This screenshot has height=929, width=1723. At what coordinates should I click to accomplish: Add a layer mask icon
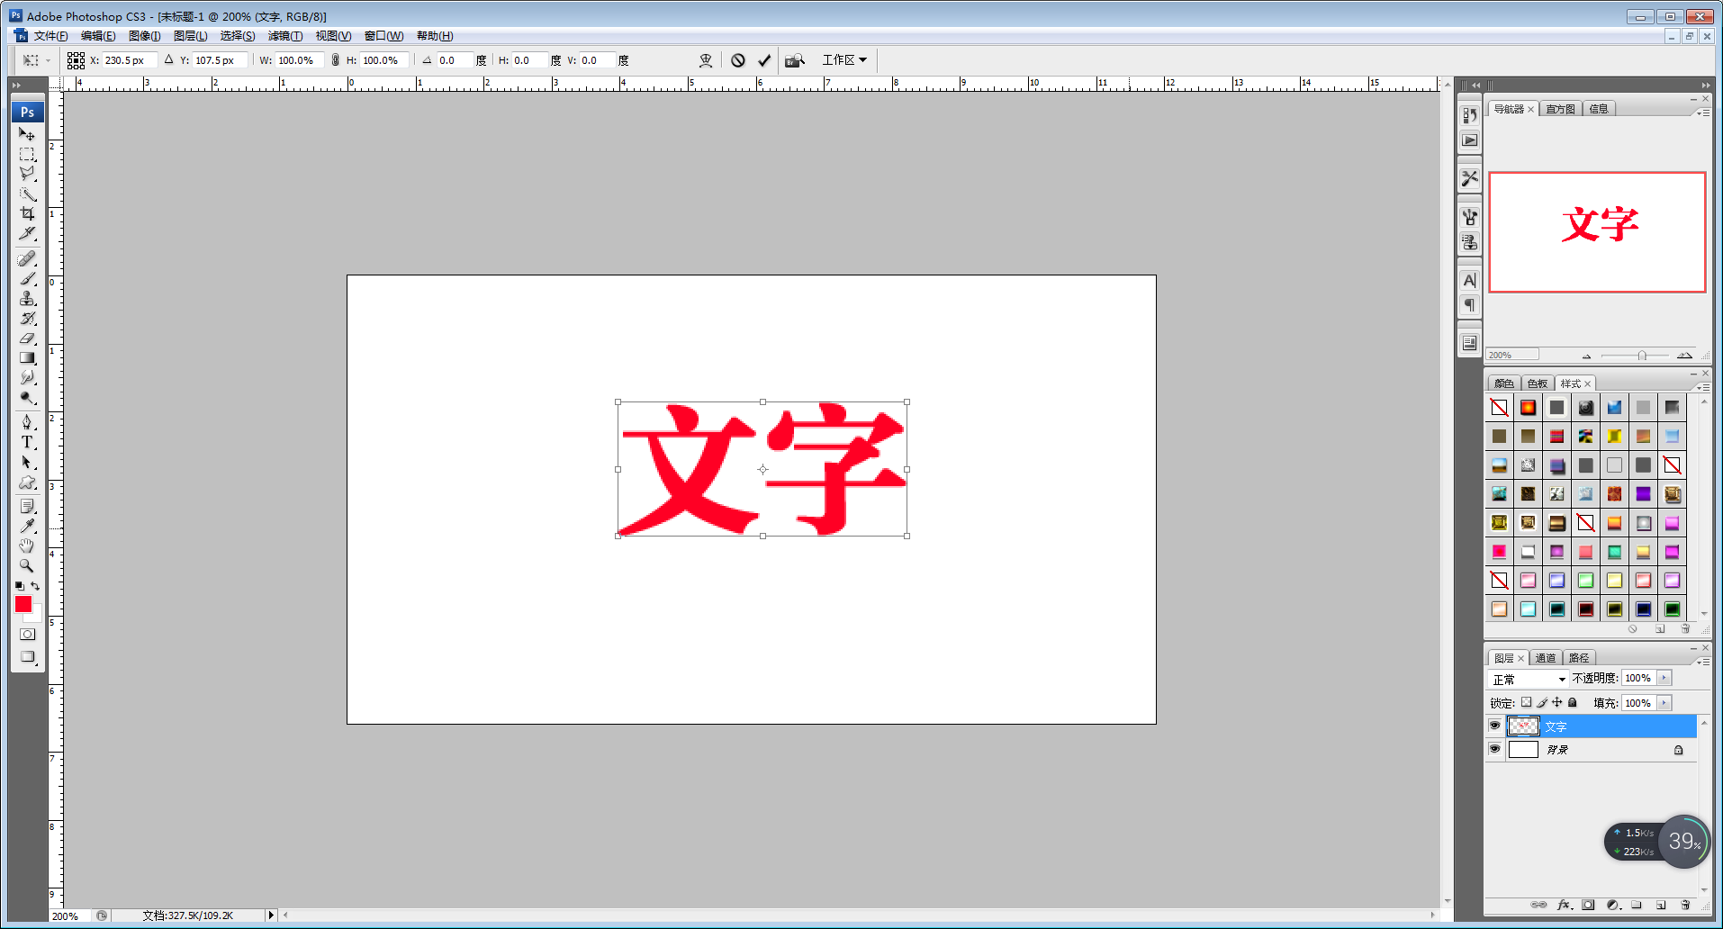[x=1588, y=905]
